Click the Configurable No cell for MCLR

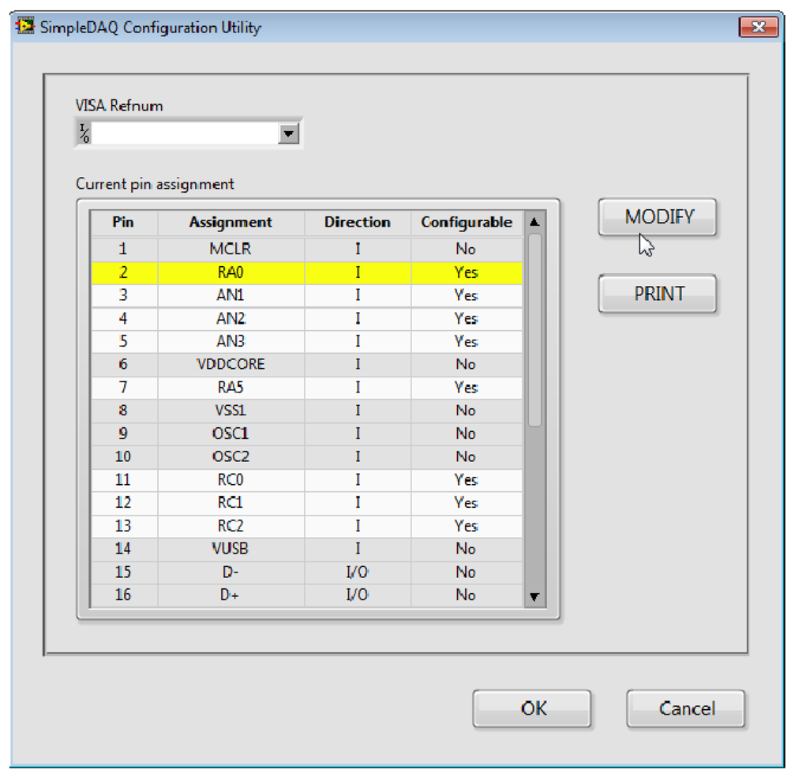coord(467,249)
